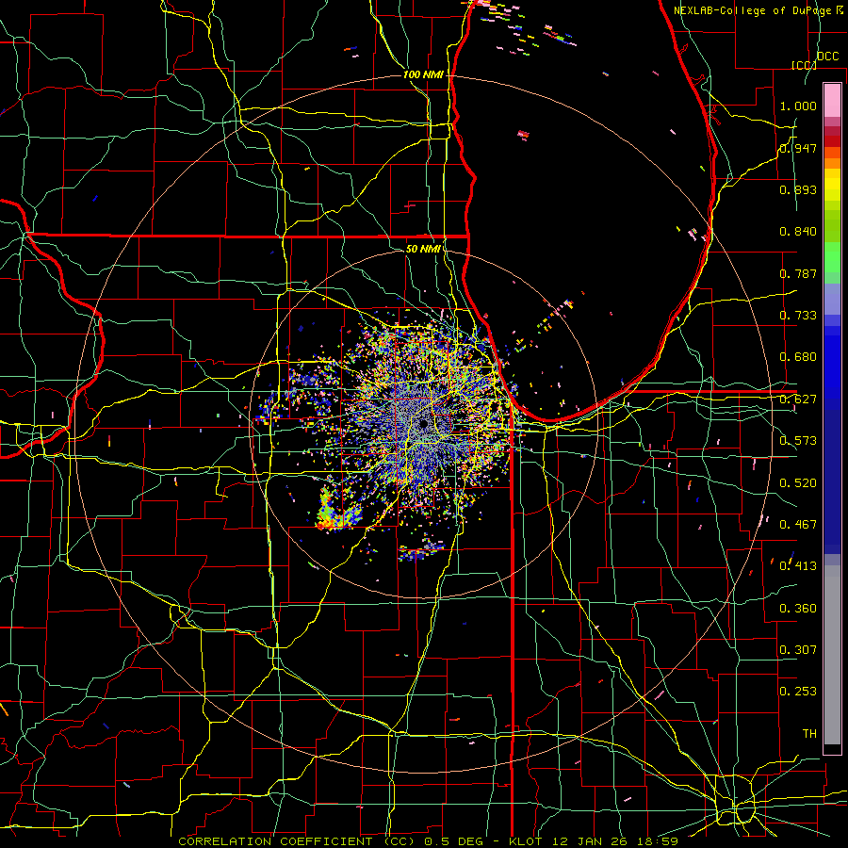This screenshot has width=848, height=848.
Task: Select the 0.947 scale value
Action: (x=798, y=148)
